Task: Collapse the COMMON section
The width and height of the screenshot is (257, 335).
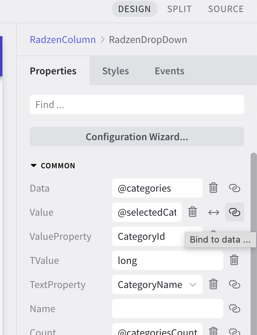Action: (34, 165)
